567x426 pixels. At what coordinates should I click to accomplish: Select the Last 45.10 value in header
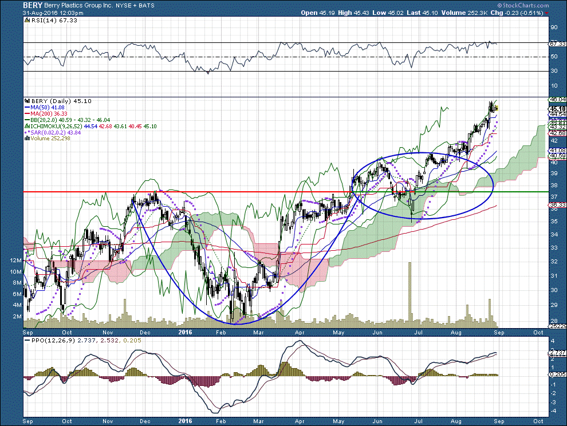(422, 13)
